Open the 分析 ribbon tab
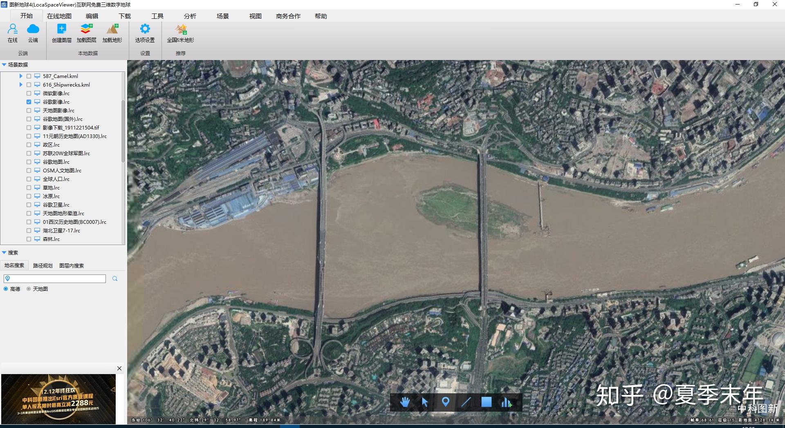 point(190,16)
